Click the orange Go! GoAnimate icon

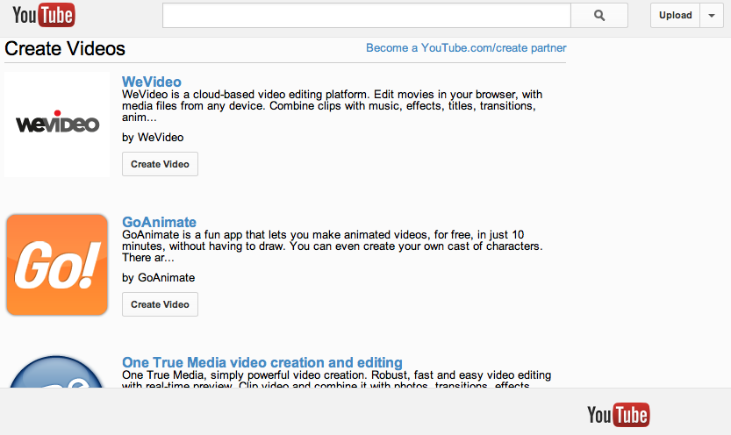(57, 264)
